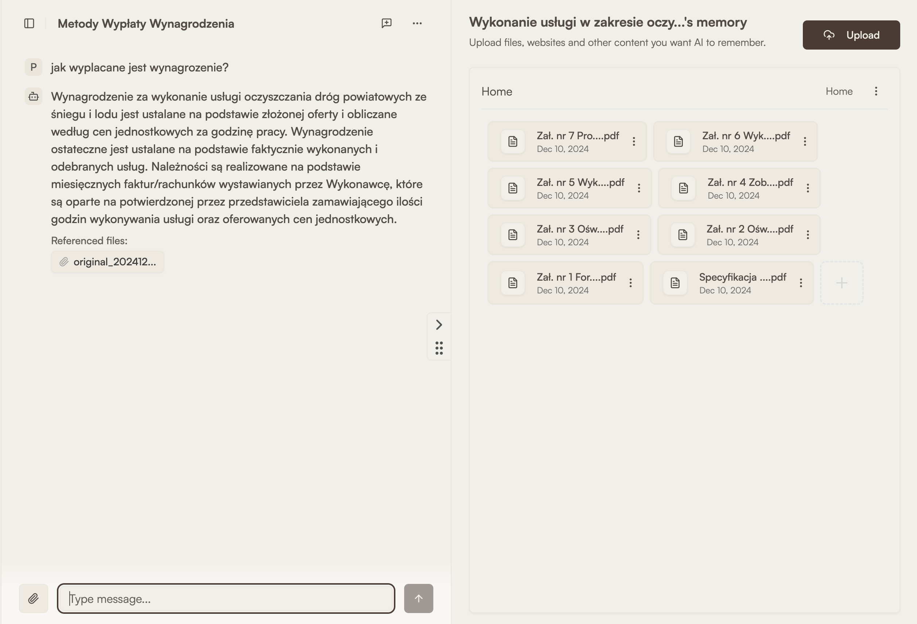Click the Upload button
This screenshot has width=917, height=624.
coord(851,35)
